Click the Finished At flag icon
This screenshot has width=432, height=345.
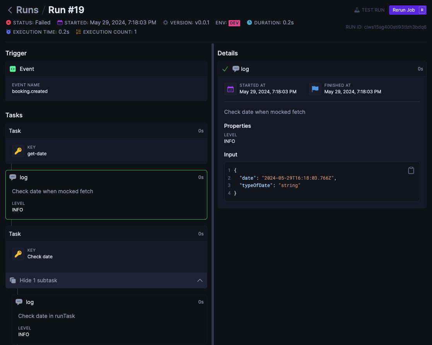pyautogui.click(x=315, y=89)
